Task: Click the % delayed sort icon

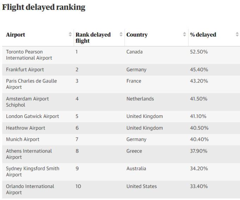Action: (237, 35)
